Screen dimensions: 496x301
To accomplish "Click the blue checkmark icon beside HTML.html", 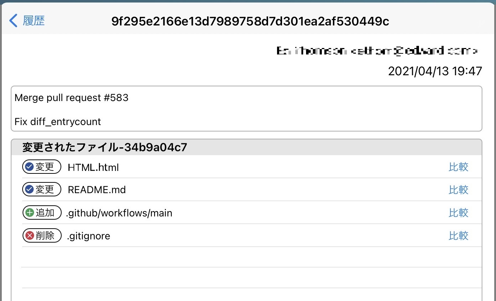I will pyautogui.click(x=30, y=167).
